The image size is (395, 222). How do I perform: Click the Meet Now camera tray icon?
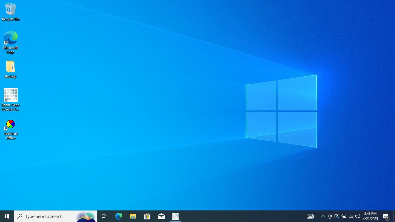330,216
